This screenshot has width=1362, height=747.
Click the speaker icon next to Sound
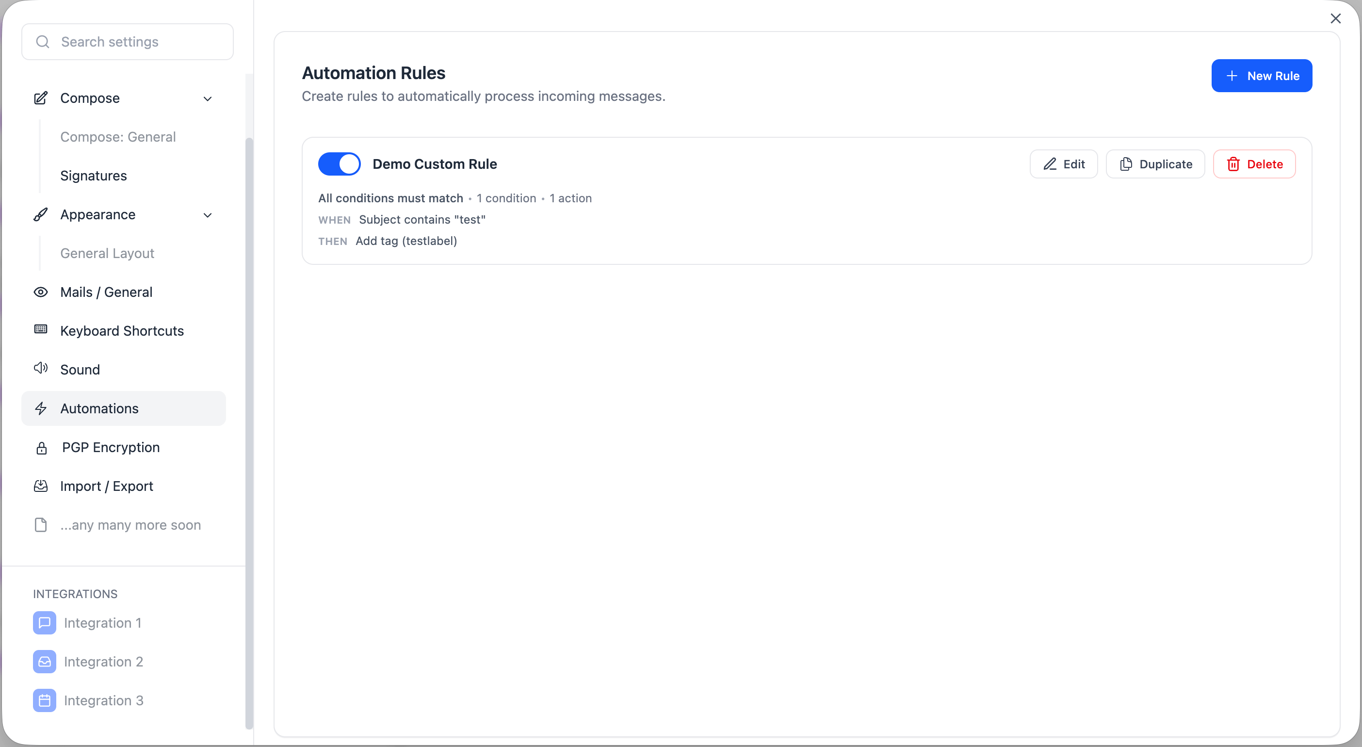(41, 369)
